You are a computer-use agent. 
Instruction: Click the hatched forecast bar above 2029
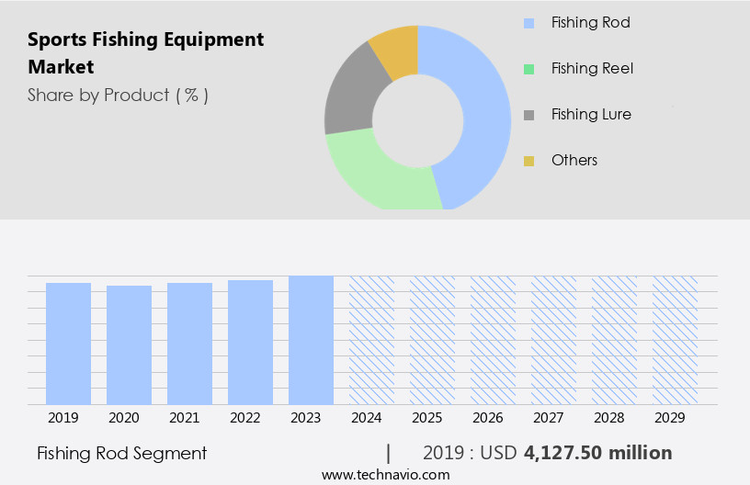click(675, 340)
